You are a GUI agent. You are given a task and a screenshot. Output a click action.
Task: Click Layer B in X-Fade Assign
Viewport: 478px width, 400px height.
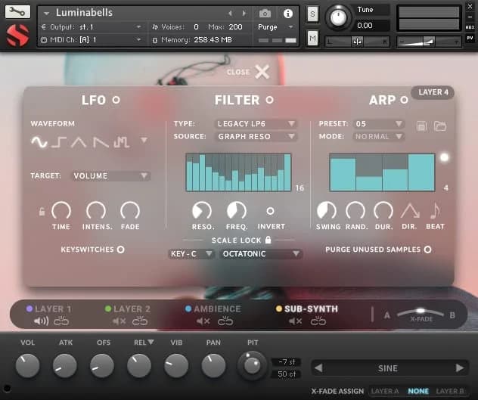point(450,391)
